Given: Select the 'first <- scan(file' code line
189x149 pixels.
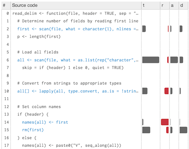Looking at the screenshot, I should click(x=78, y=29).
